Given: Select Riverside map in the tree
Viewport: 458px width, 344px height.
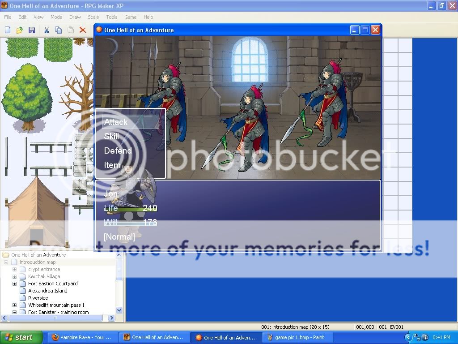Looking at the screenshot, I should tap(38, 298).
